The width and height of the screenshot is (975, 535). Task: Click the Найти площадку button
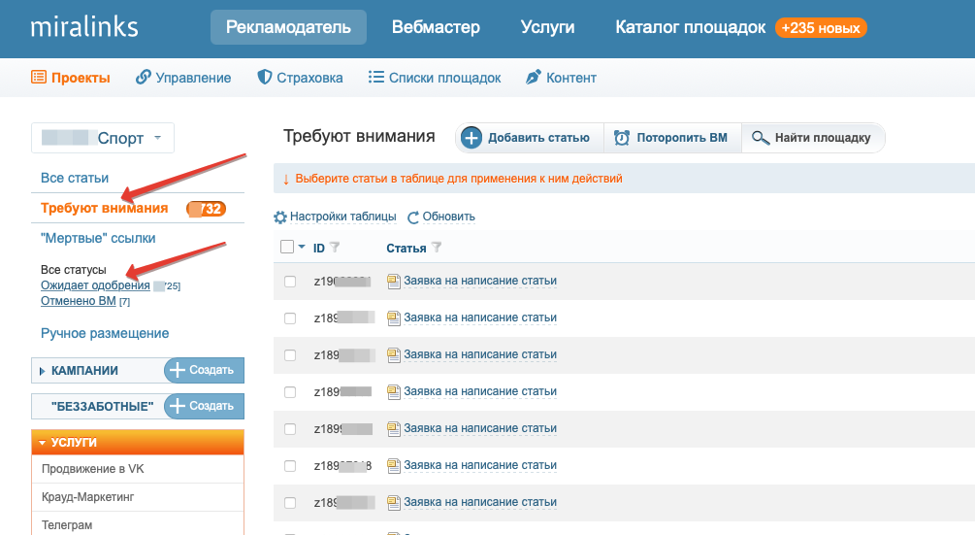813,138
